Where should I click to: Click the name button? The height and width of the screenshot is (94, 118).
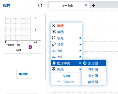click(23, 74)
